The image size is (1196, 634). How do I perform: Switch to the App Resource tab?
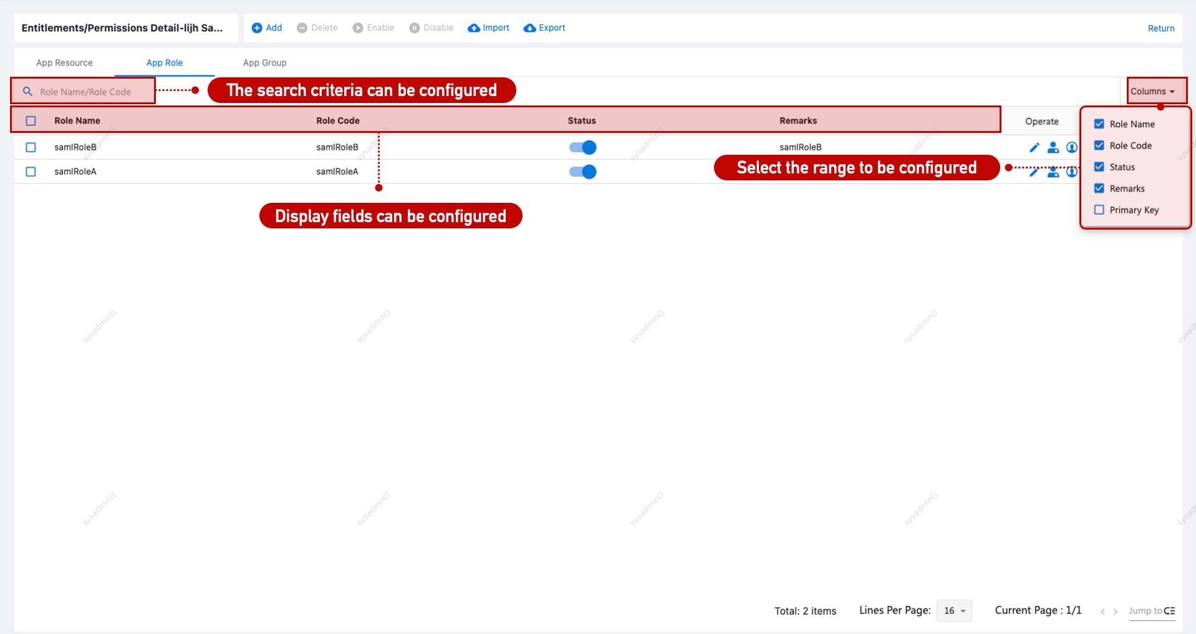coord(64,63)
